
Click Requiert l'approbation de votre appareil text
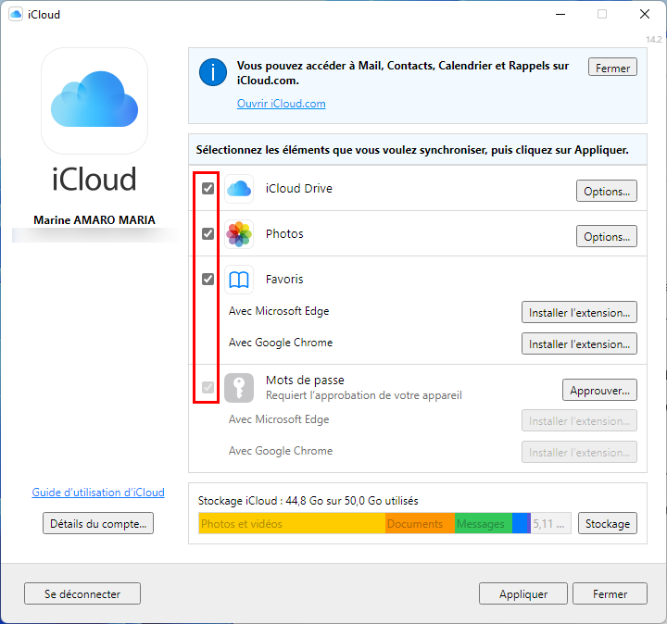coord(364,395)
